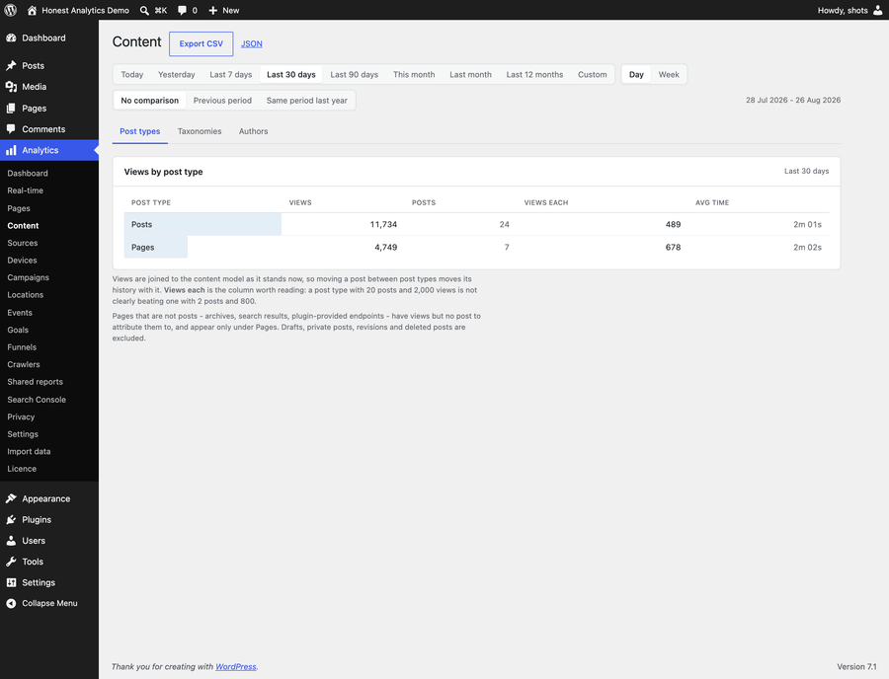Compare with Previous period
889x679 pixels.
pyautogui.click(x=222, y=101)
